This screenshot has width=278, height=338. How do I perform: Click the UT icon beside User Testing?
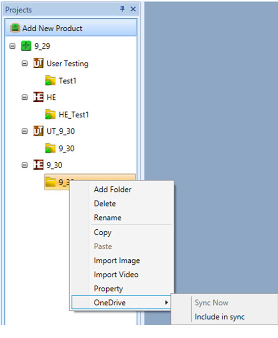[x=39, y=63]
